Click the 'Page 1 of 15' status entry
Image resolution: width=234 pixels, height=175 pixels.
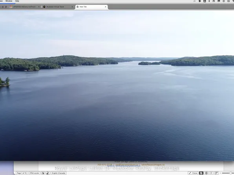(22, 173)
